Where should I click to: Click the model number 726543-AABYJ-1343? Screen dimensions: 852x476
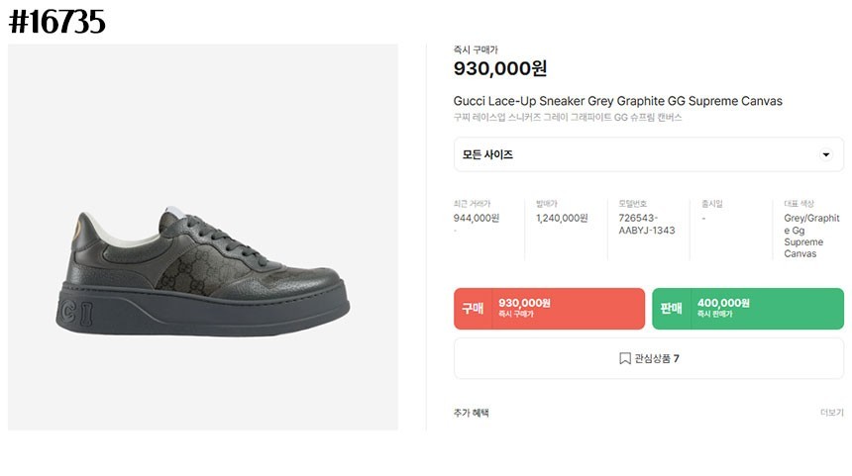tap(646, 224)
